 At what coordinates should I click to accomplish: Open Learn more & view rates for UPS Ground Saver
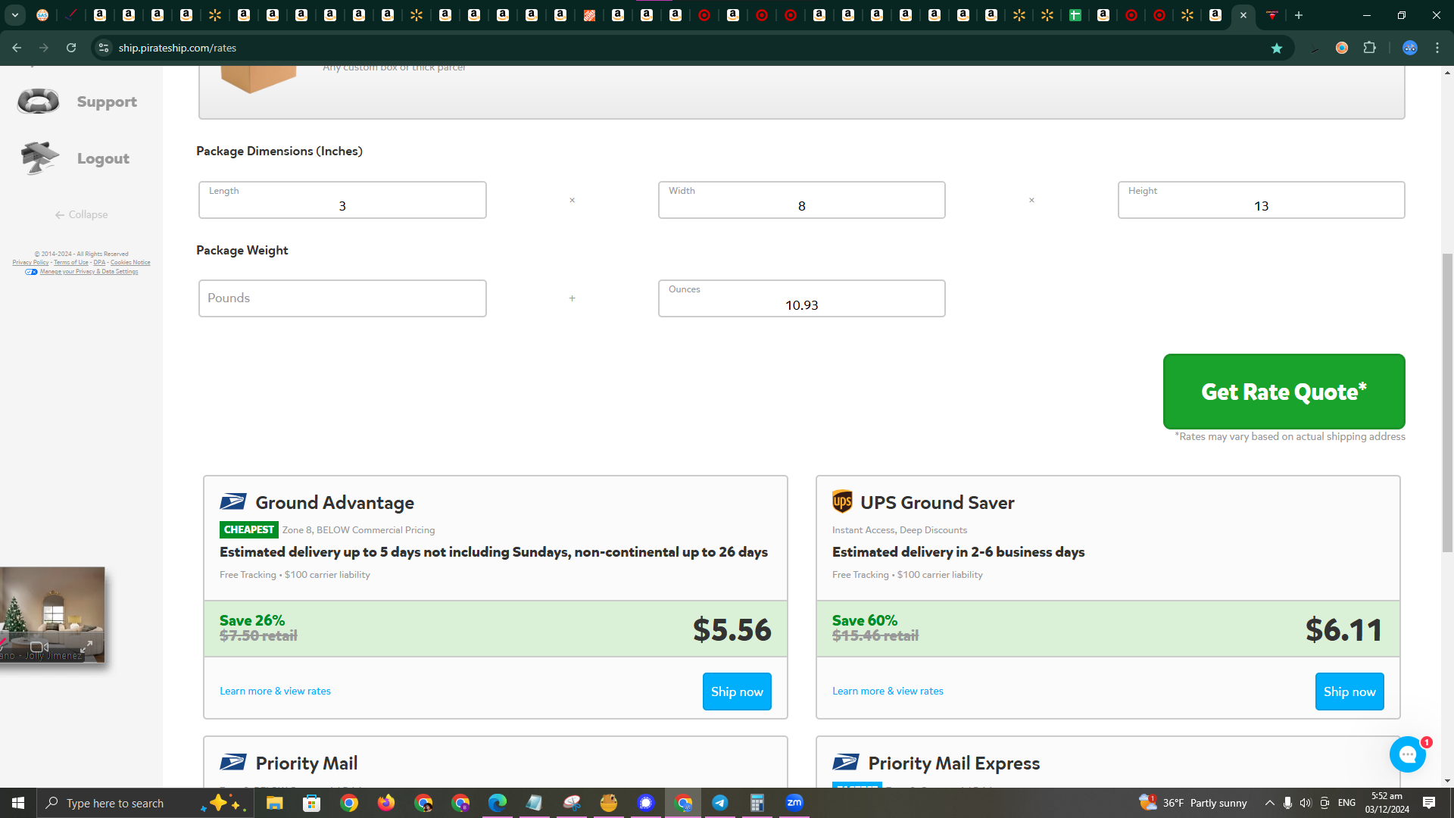pyautogui.click(x=888, y=691)
